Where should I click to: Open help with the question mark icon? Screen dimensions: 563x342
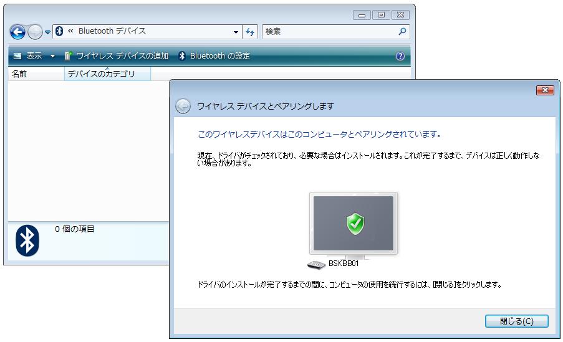point(400,56)
